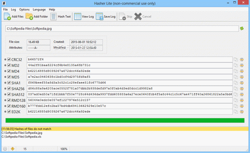The height and width of the screenshot is (153, 250).
Task: Uncheck the MD5 checkbox
Action: coord(9,77)
